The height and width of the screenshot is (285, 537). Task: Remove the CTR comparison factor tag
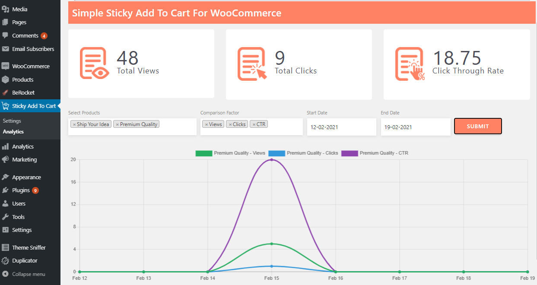click(254, 124)
